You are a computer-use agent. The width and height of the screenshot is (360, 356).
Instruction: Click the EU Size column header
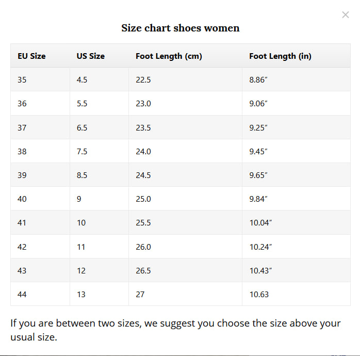point(31,56)
